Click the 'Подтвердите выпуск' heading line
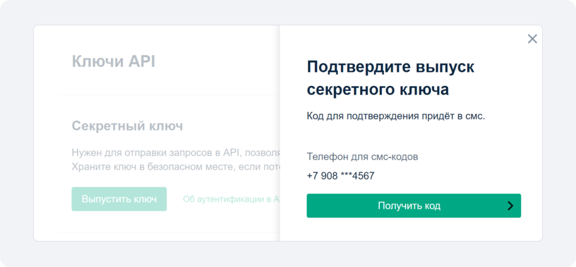576x267 pixels. point(390,67)
